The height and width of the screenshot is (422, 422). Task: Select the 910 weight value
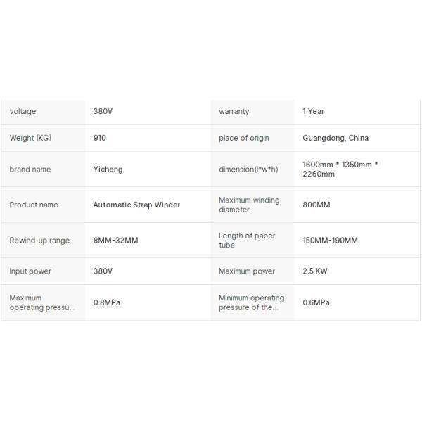(100, 138)
